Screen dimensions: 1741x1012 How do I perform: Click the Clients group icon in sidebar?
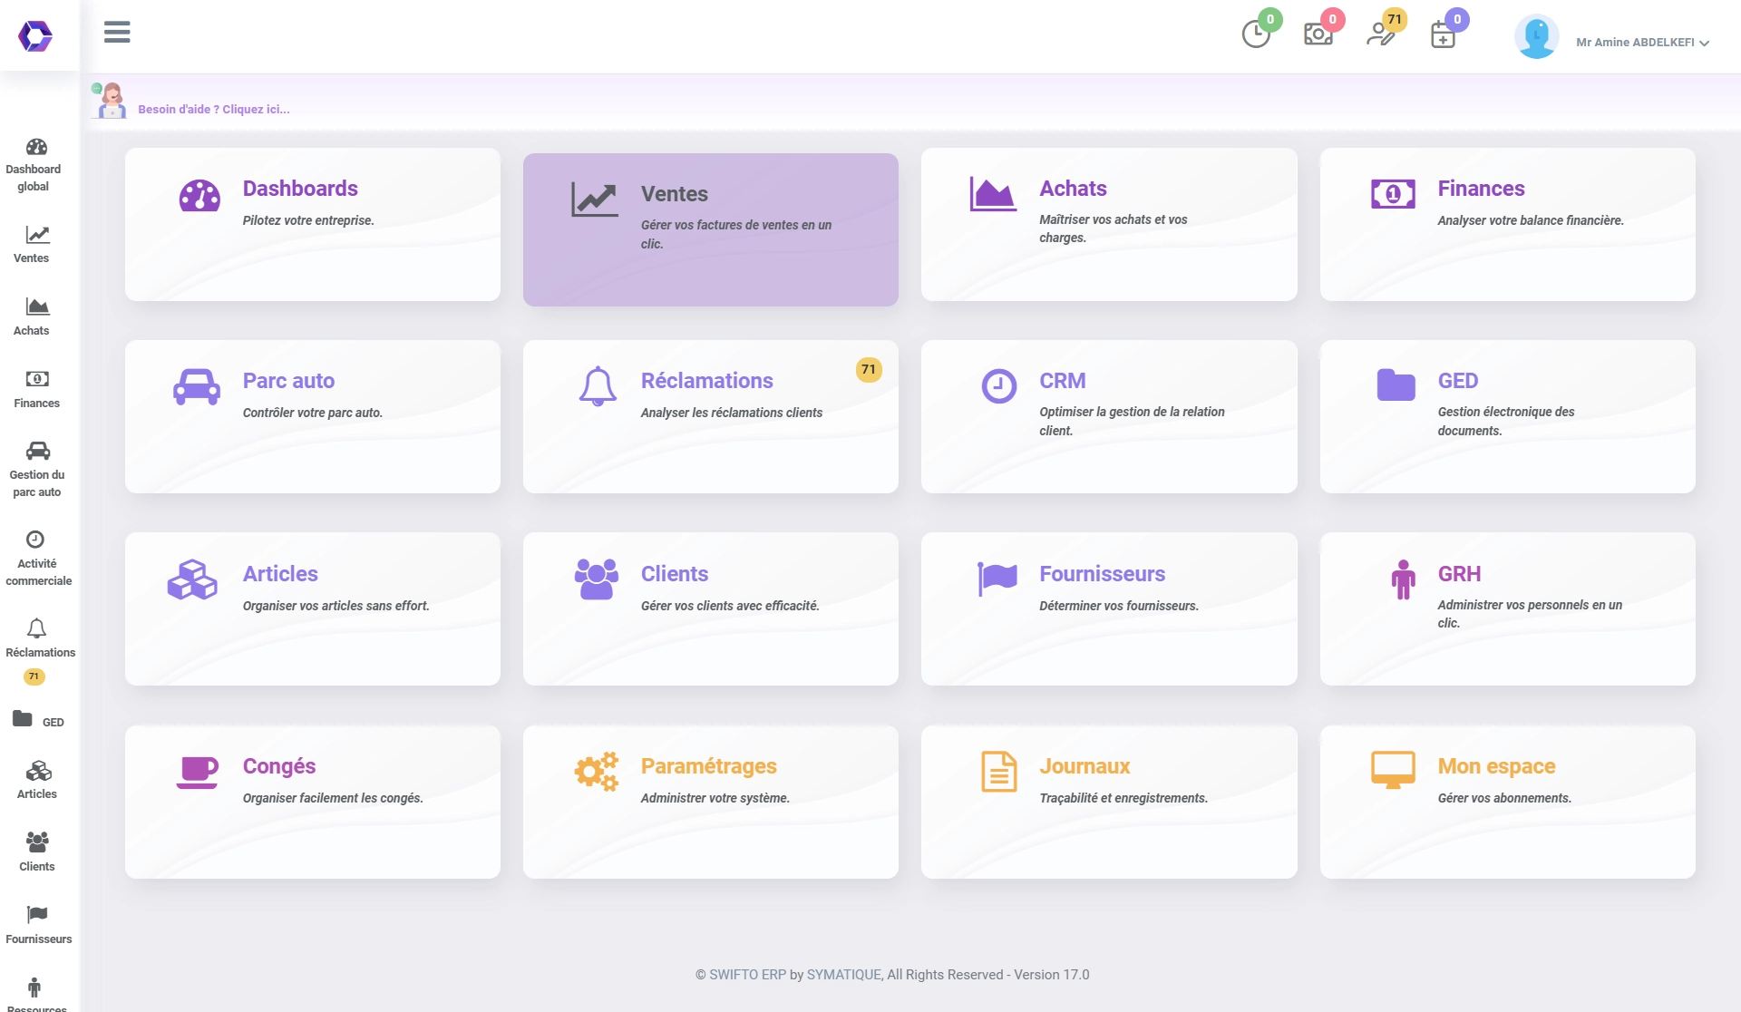[x=37, y=842]
